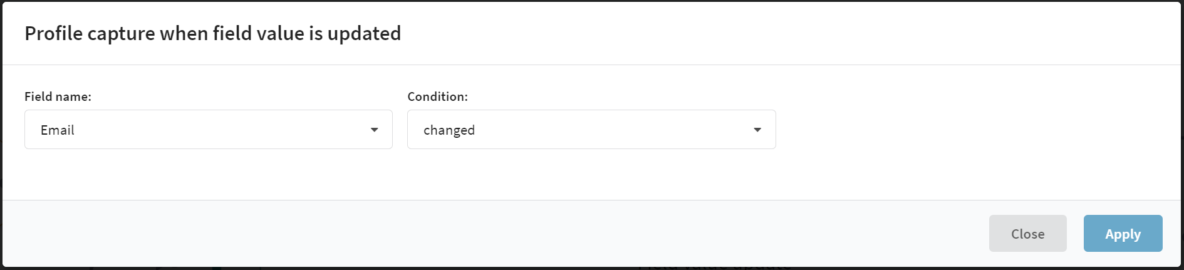Screen dimensions: 1184x270
Task: Click the caret icon beside "changed"
Action: click(x=757, y=130)
